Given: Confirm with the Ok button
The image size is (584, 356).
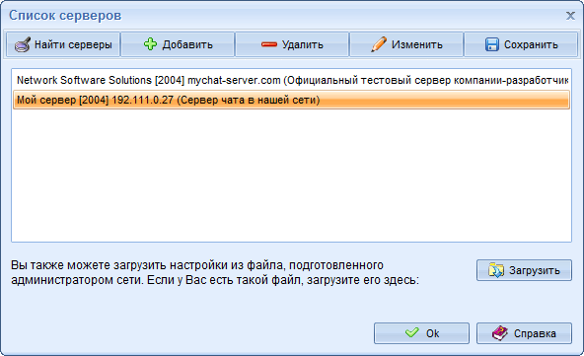Looking at the screenshot, I should coord(421,333).
